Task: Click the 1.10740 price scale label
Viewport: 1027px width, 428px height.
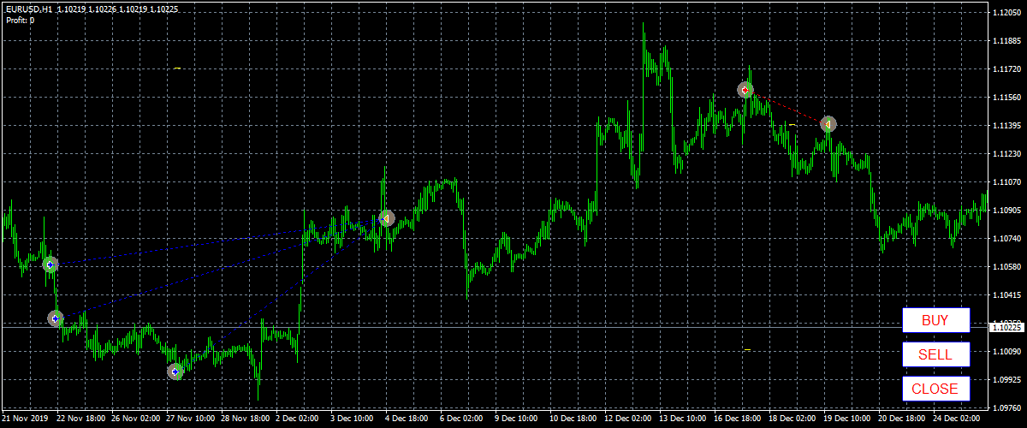Action: (x=1007, y=238)
